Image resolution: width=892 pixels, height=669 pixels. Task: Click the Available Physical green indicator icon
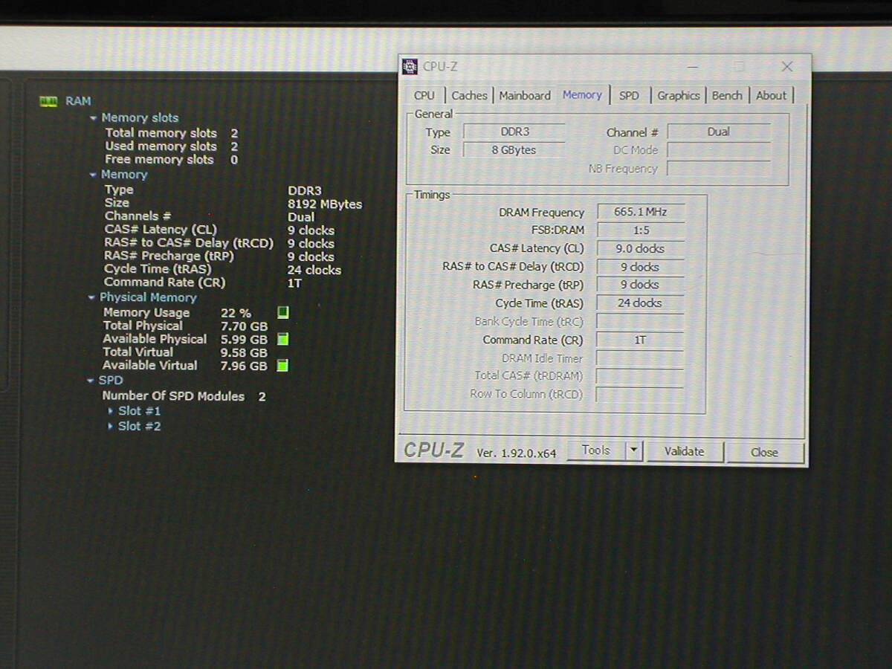pyautogui.click(x=282, y=339)
